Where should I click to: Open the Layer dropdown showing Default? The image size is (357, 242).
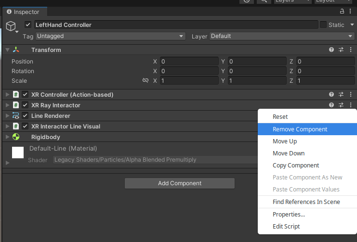(x=282, y=36)
